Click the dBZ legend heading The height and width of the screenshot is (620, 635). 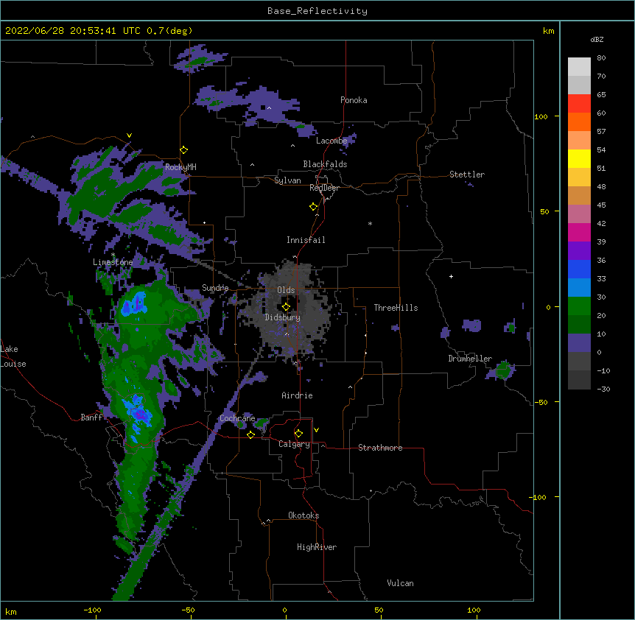click(597, 40)
